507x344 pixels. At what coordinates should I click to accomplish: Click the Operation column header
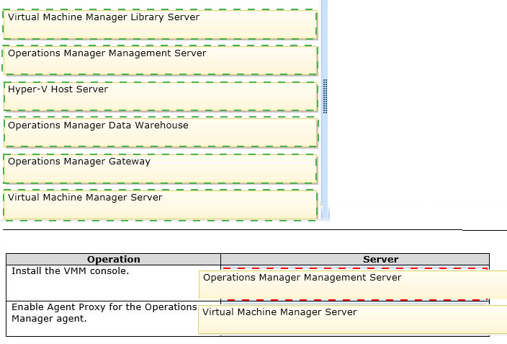pyautogui.click(x=114, y=259)
